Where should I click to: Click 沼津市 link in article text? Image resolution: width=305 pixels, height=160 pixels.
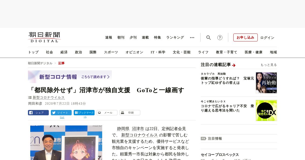138,129
